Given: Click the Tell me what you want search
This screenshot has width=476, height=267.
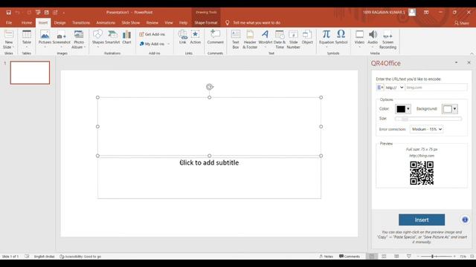Looking at the screenshot, I should [x=256, y=23].
